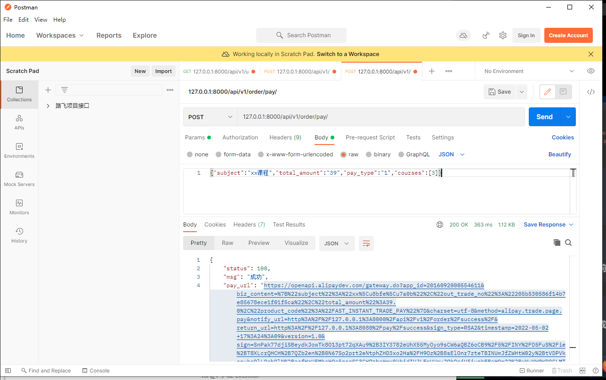Viewport: 606px width, 380px height.
Task: Open the request body JSON format dropdown
Action: [452, 154]
